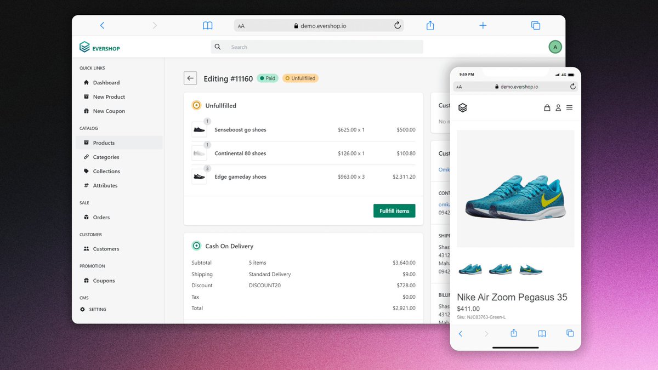Screen dimensions: 658x370
Task: Open Attributes in the sidebar
Action: tap(105, 186)
